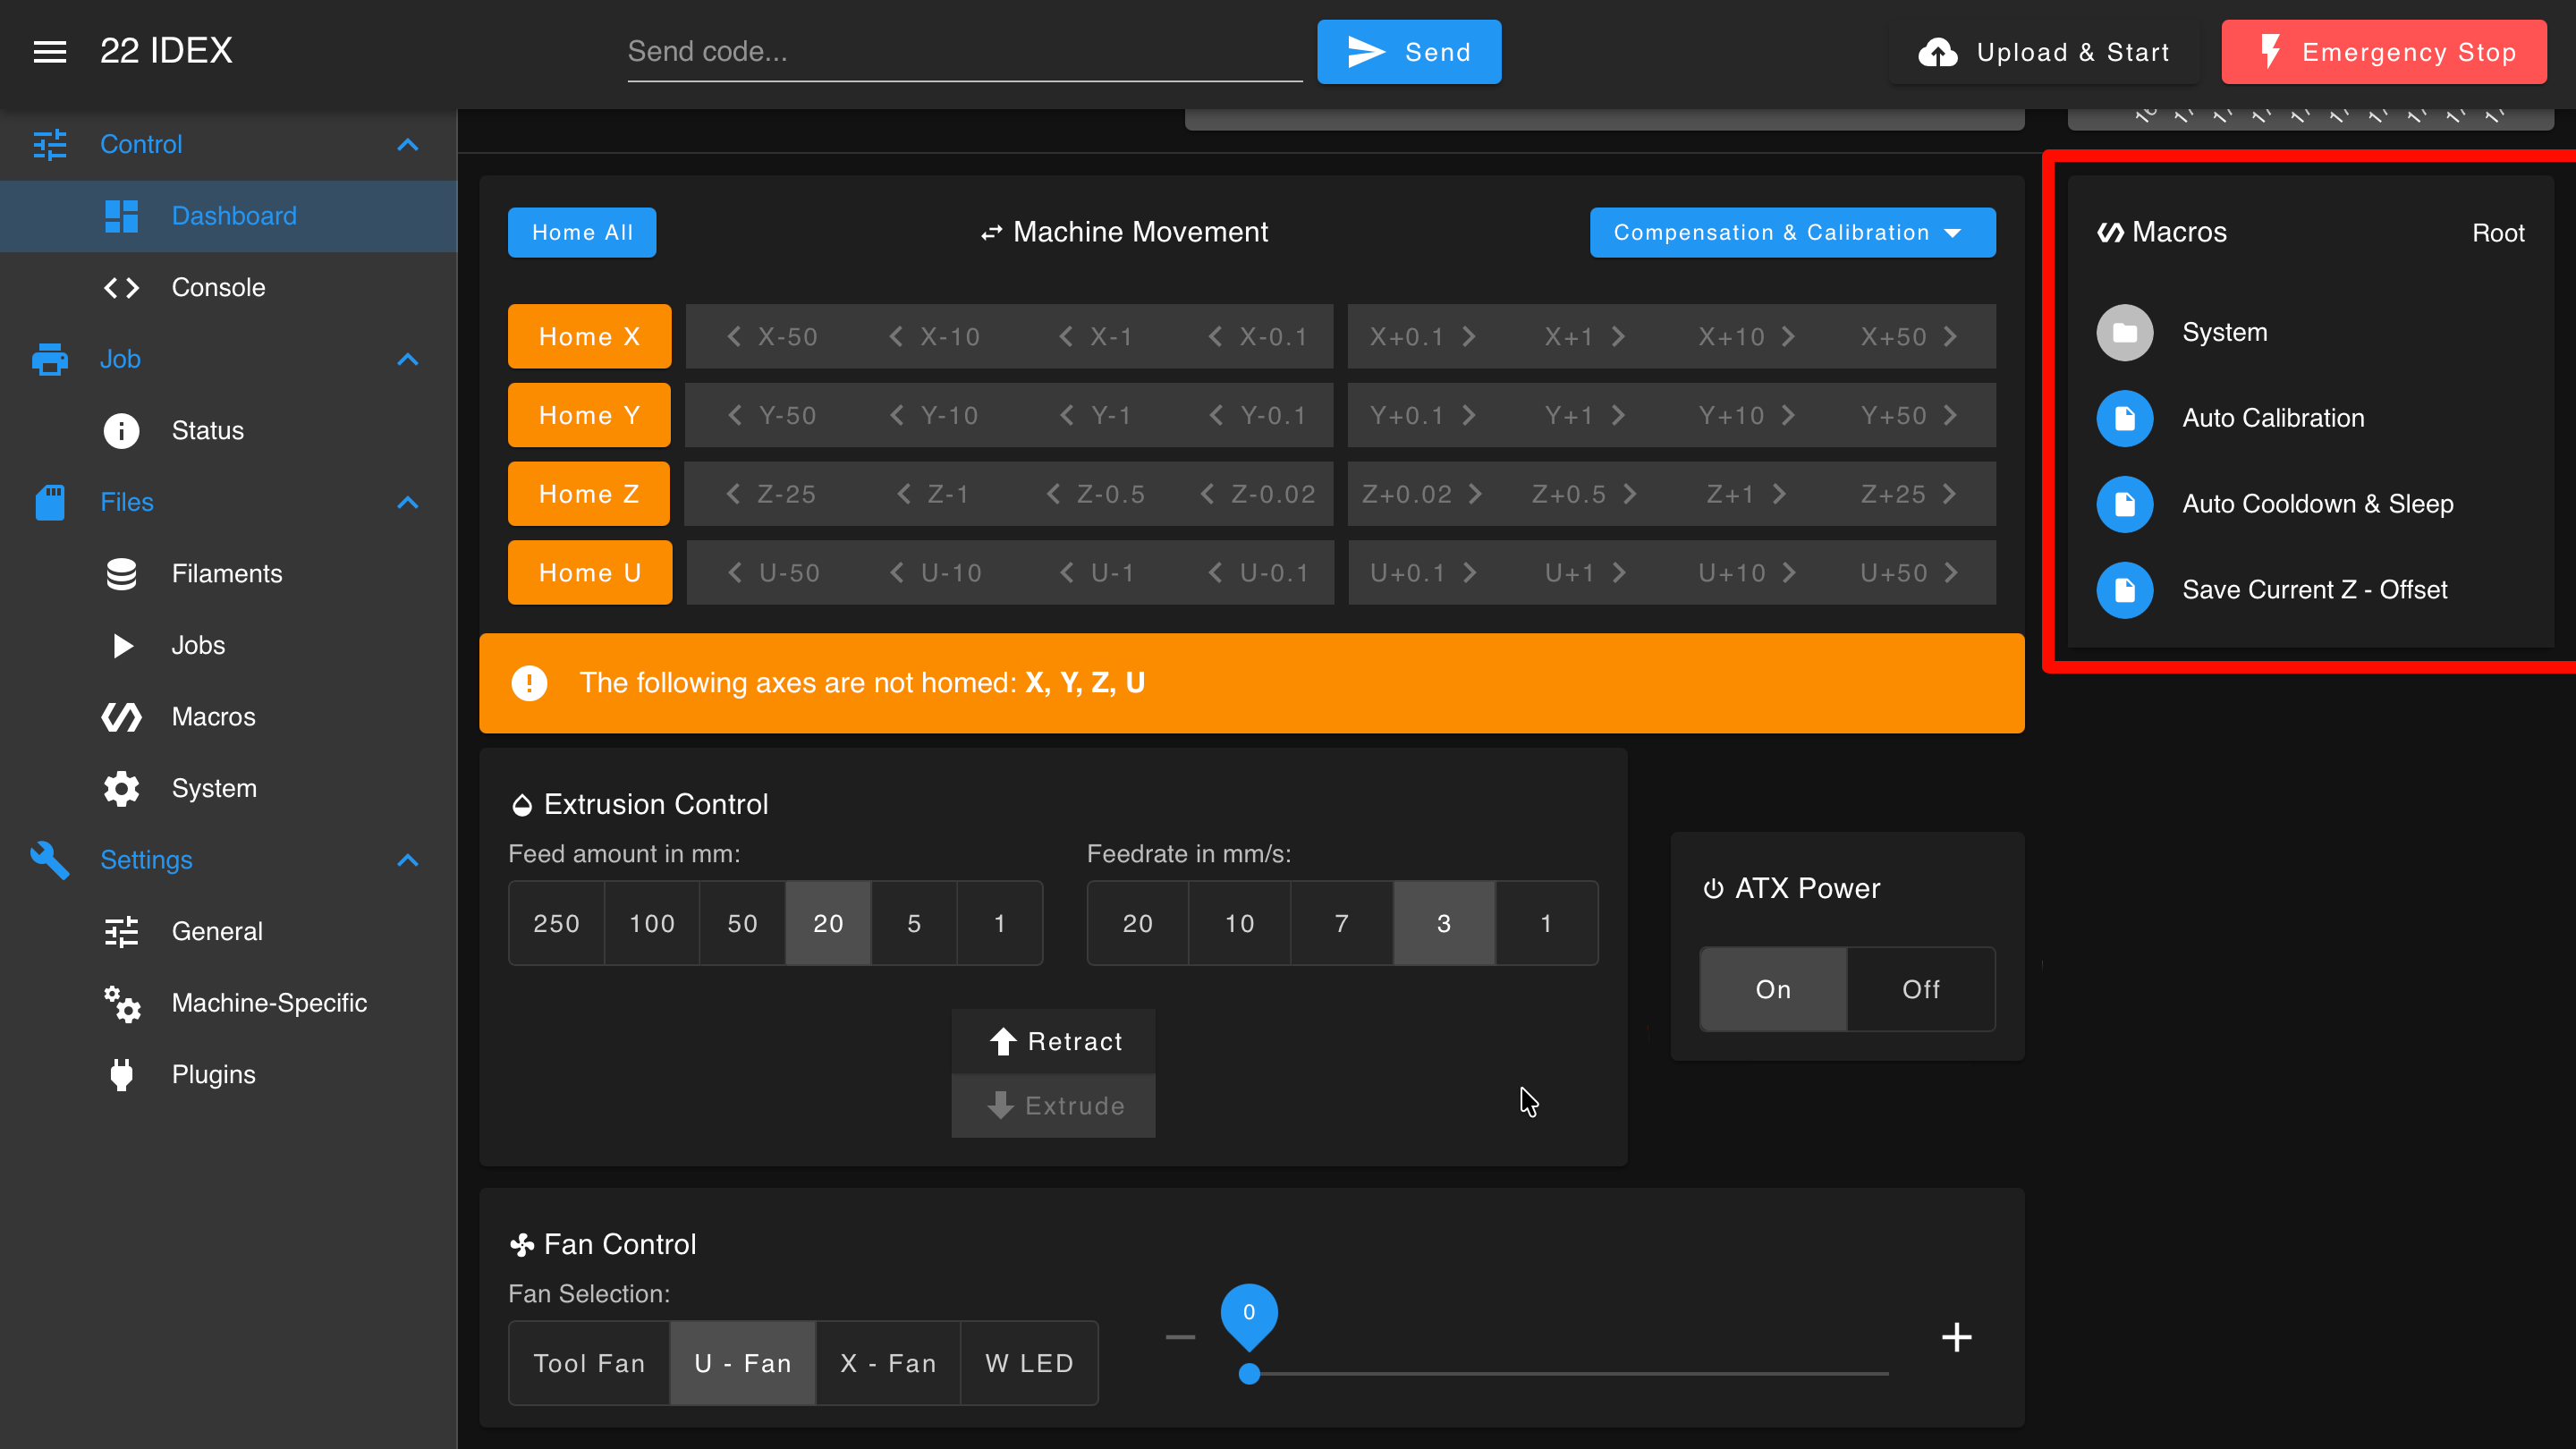
Task: Turn ATX Power On
Action: [1773, 989]
